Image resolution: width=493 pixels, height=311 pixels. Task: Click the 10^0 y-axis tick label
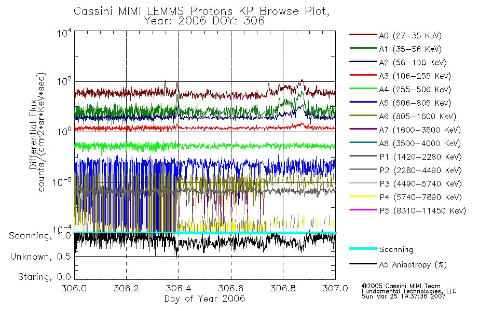click(x=64, y=131)
